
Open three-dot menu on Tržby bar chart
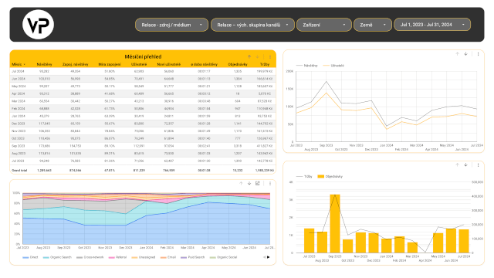click(478, 164)
